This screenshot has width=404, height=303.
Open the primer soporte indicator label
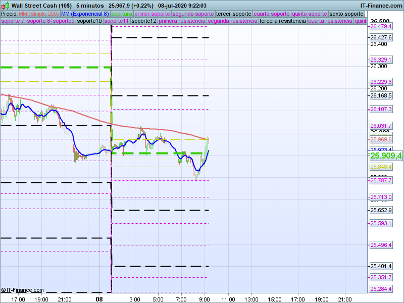click(x=152, y=14)
